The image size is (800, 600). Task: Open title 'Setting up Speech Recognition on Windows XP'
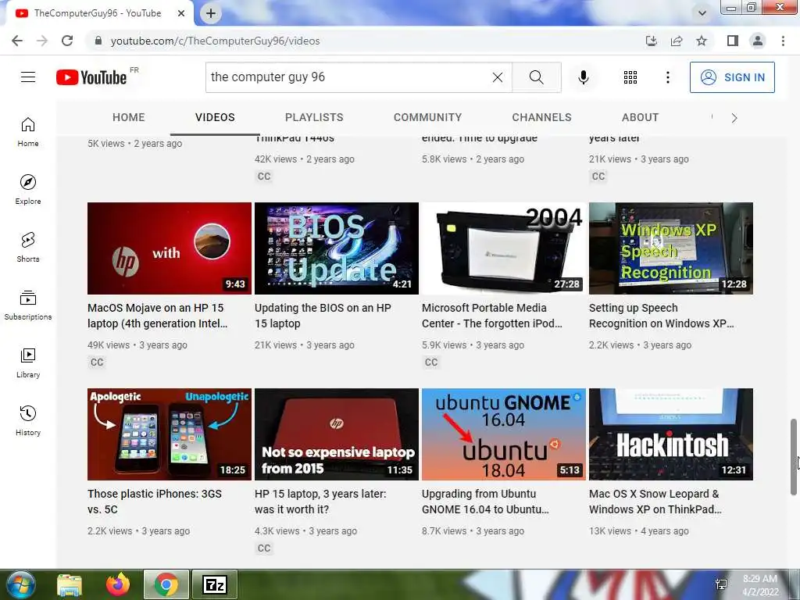point(661,316)
